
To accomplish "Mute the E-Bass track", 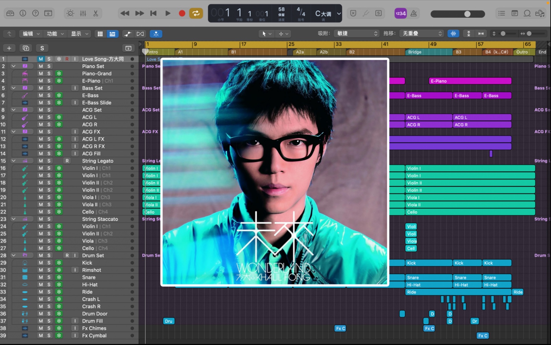I will [40, 95].
